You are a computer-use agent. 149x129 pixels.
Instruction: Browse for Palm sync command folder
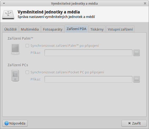click(x=137, y=53)
